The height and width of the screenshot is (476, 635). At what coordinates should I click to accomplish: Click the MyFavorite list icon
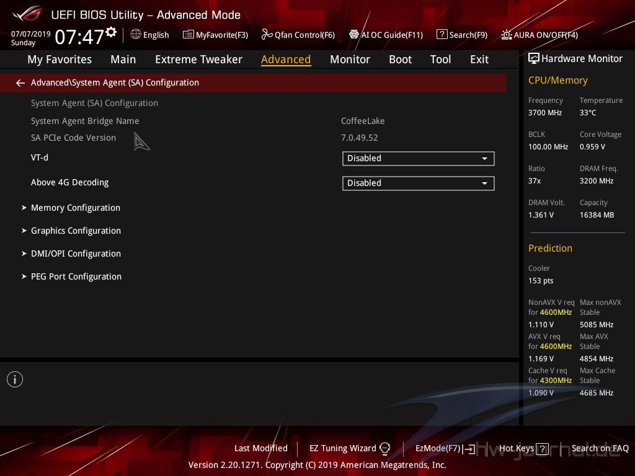tap(188, 35)
